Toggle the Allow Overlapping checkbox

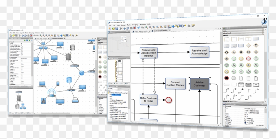(x=22, y=48)
